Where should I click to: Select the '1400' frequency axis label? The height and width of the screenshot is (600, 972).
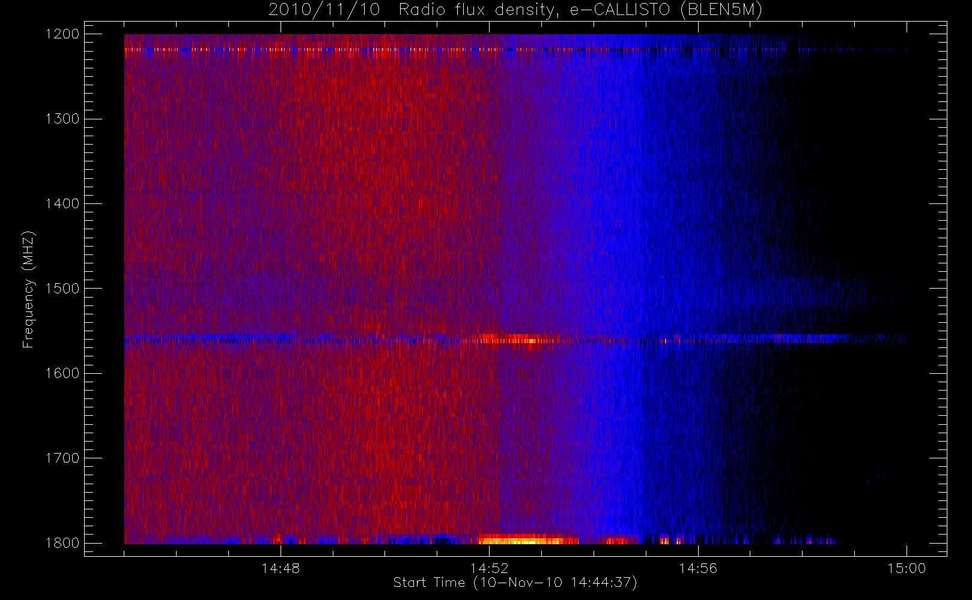click(62, 204)
